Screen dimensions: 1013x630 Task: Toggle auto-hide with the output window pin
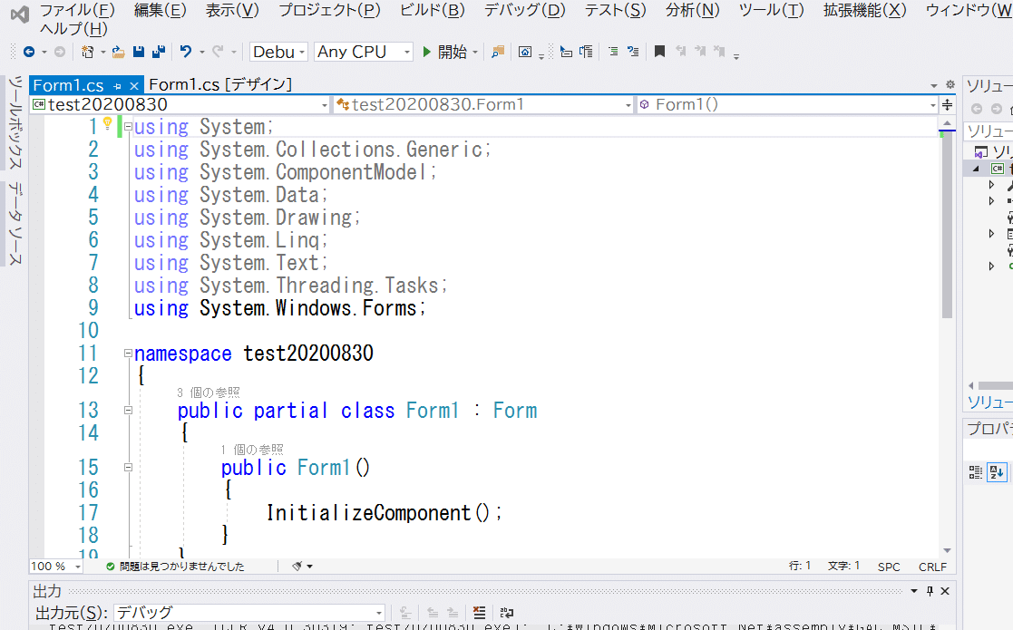click(x=930, y=590)
